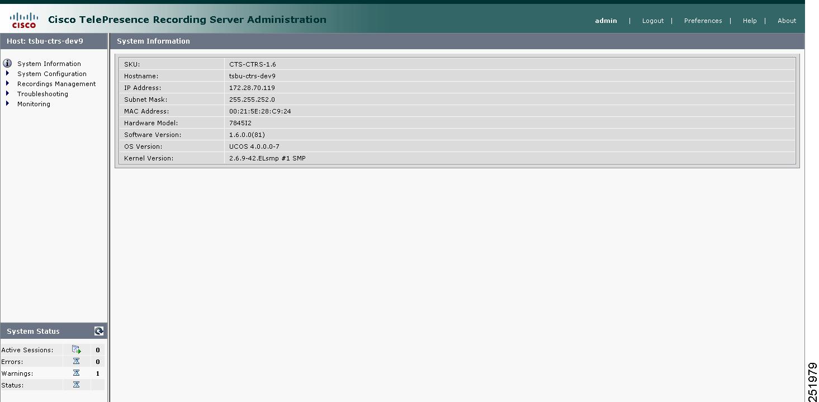Viewport: 819px width, 402px height.
Task: Click the Warnings hourglass icon
Action: 77,373
